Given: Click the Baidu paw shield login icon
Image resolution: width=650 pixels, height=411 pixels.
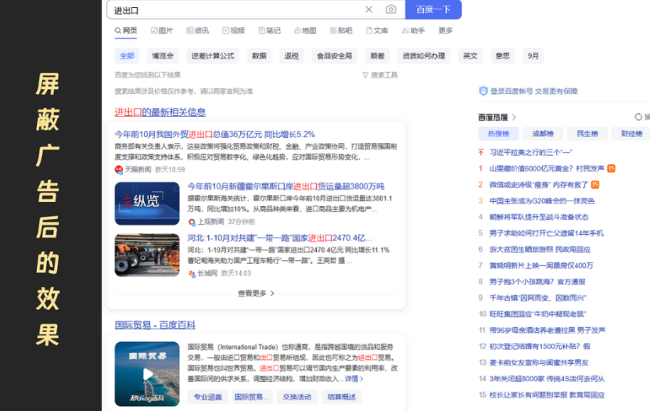Looking at the screenshot, I should [x=483, y=91].
